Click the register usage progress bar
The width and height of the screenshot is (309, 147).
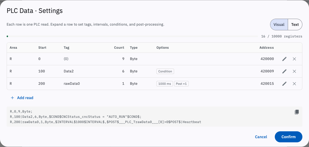[x=132, y=36]
